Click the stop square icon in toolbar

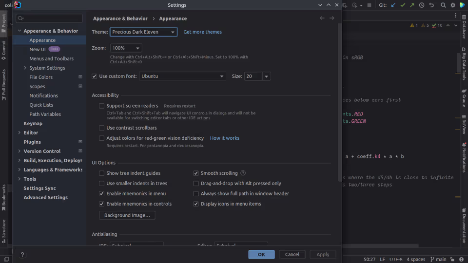point(369,5)
